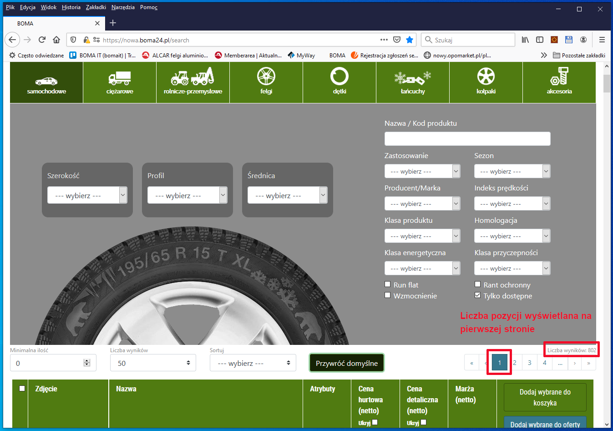Screen dimensions: 613x431
Task: Bookmark the page with the star icon
Action: pos(410,40)
